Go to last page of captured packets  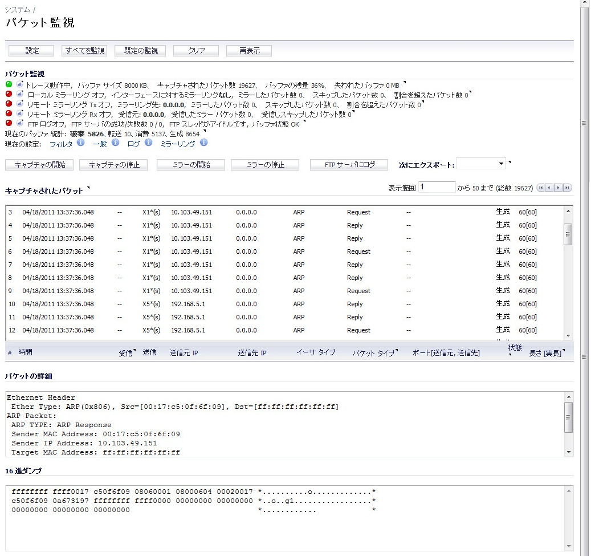(x=568, y=188)
